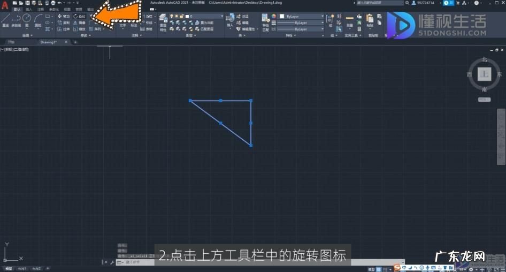Select the Arc (圆弧) tool
Screen dimensions: 506x272
click(38, 19)
